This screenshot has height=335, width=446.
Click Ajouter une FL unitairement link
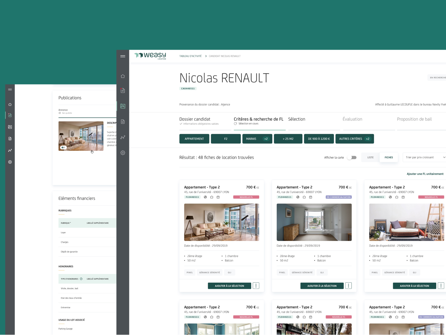(425, 174)
